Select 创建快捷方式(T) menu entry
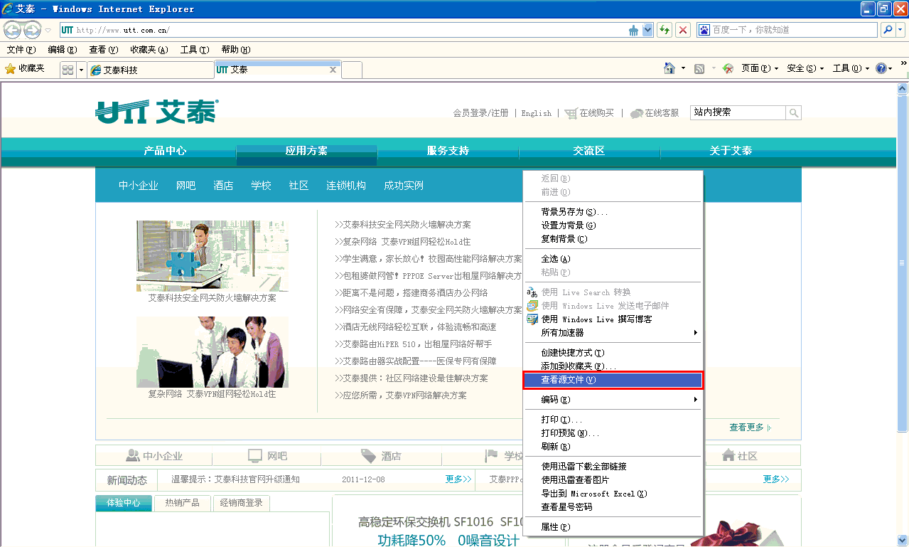909x547 pixels. (x=613, y=353)
